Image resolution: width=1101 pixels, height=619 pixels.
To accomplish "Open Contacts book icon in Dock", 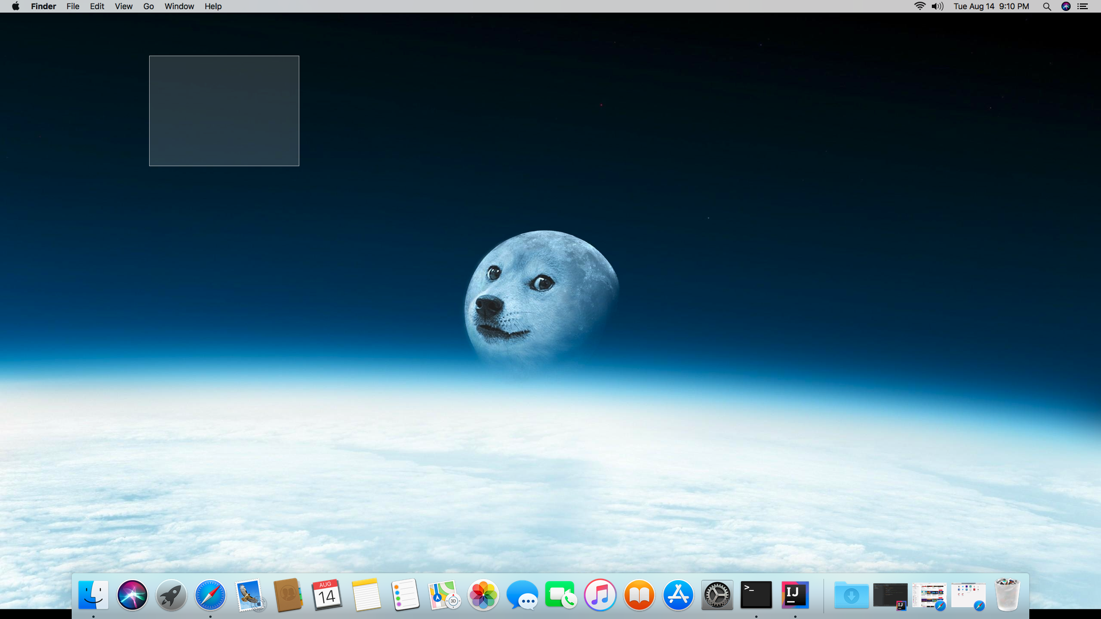I will [x=288, y=595].
